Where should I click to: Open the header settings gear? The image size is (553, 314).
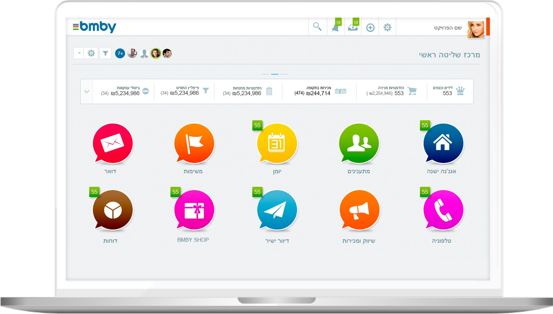pyautogui.click(x=387, y=27)
